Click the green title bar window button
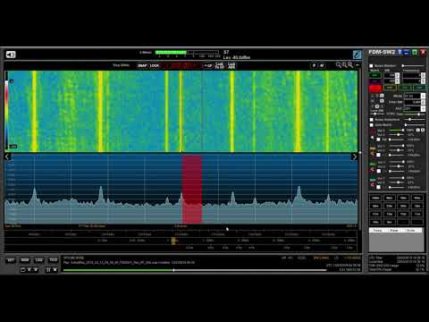This screenshot has height=322, width=429. coord(415,52)
